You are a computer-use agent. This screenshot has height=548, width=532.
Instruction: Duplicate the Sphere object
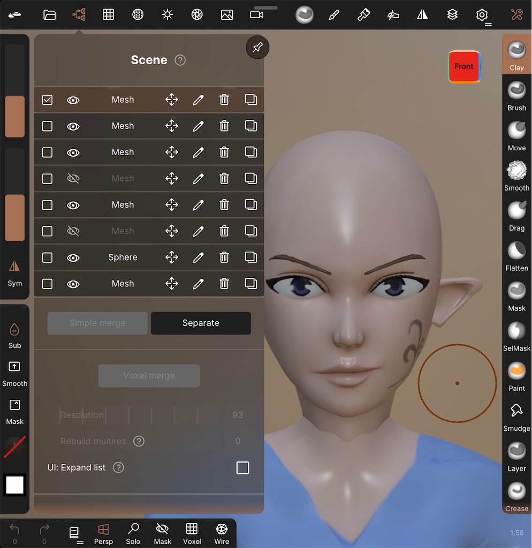250,257
